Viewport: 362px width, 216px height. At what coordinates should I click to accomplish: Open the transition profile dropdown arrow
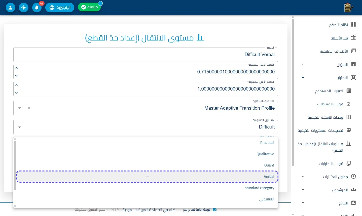point(19,108)
